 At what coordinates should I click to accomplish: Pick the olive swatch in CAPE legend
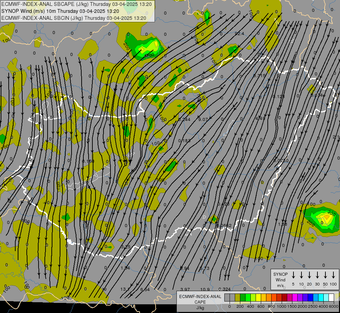point(238,298)
